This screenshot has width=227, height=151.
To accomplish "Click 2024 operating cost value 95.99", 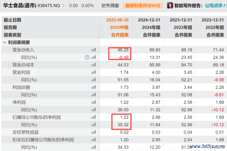I will 155,65.
